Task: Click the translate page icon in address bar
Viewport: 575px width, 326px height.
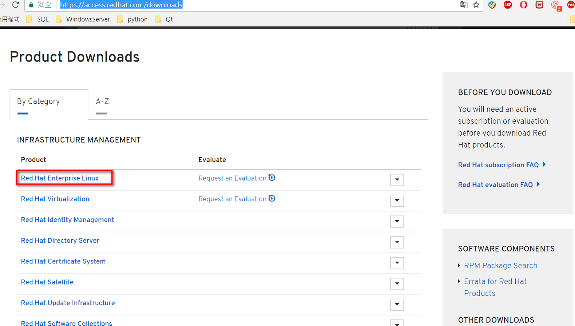Action: pos(464,5)
